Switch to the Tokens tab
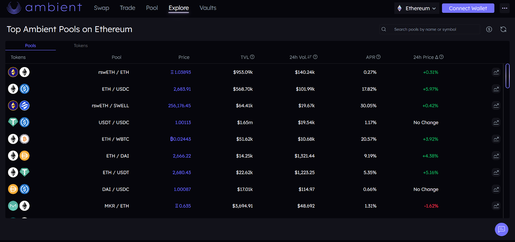 (81, 46)
